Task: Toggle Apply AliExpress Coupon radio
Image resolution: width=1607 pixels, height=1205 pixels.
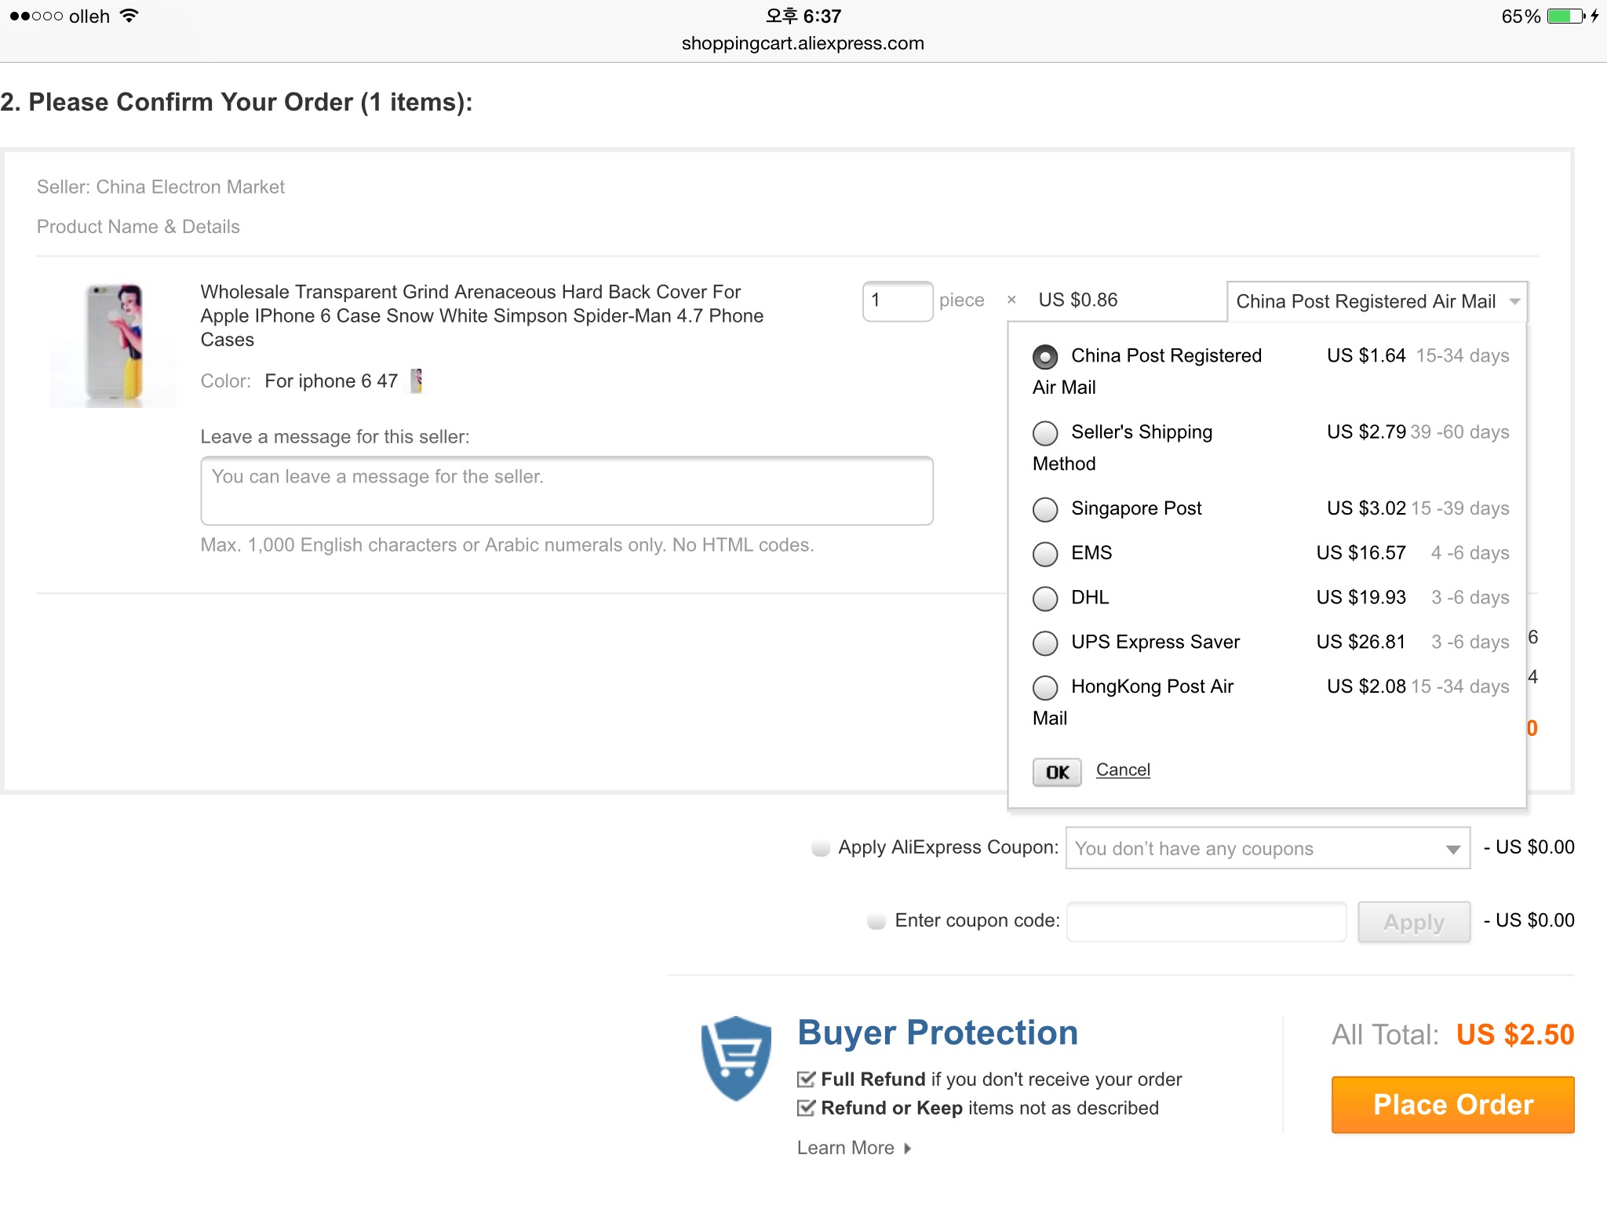Action: (x=821, y=848)
